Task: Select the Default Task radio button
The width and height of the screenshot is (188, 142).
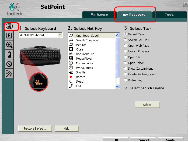Action: [x=125, y=34]
